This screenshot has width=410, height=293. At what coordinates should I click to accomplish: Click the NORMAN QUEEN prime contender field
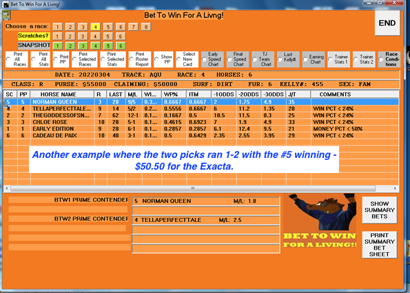click(x=206, y=201)
